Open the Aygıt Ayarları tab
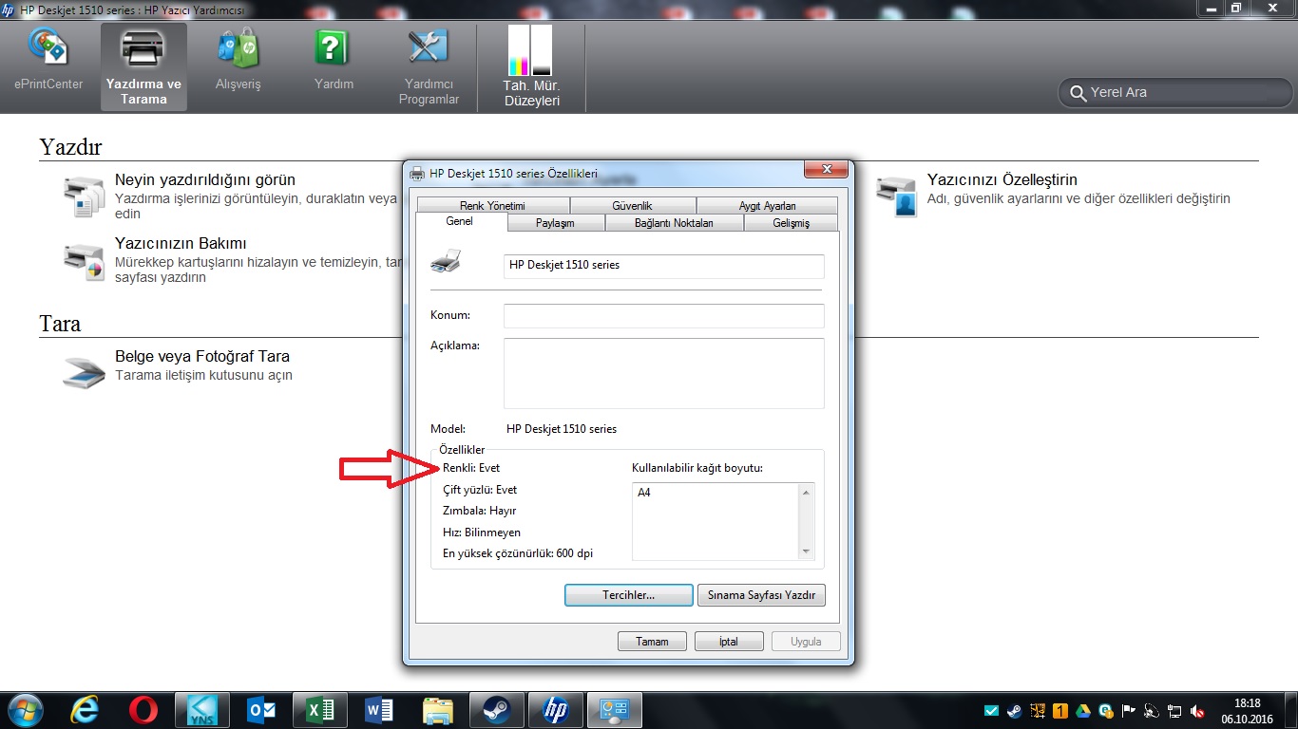Screen dimensions: 1298x729 (767, 205)
